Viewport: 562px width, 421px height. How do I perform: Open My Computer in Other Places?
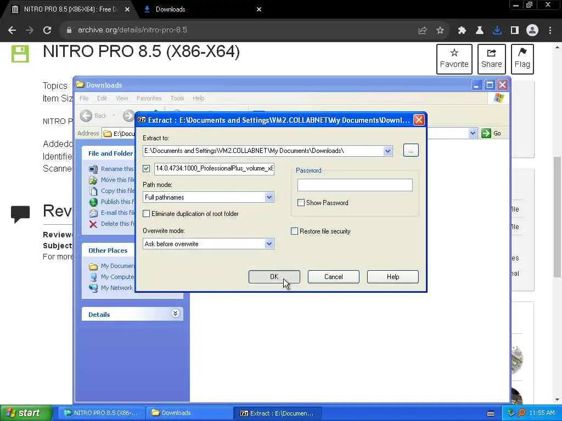coord(117,277)
